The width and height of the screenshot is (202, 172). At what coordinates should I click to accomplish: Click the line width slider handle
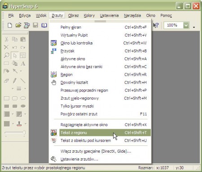point(24,133)
